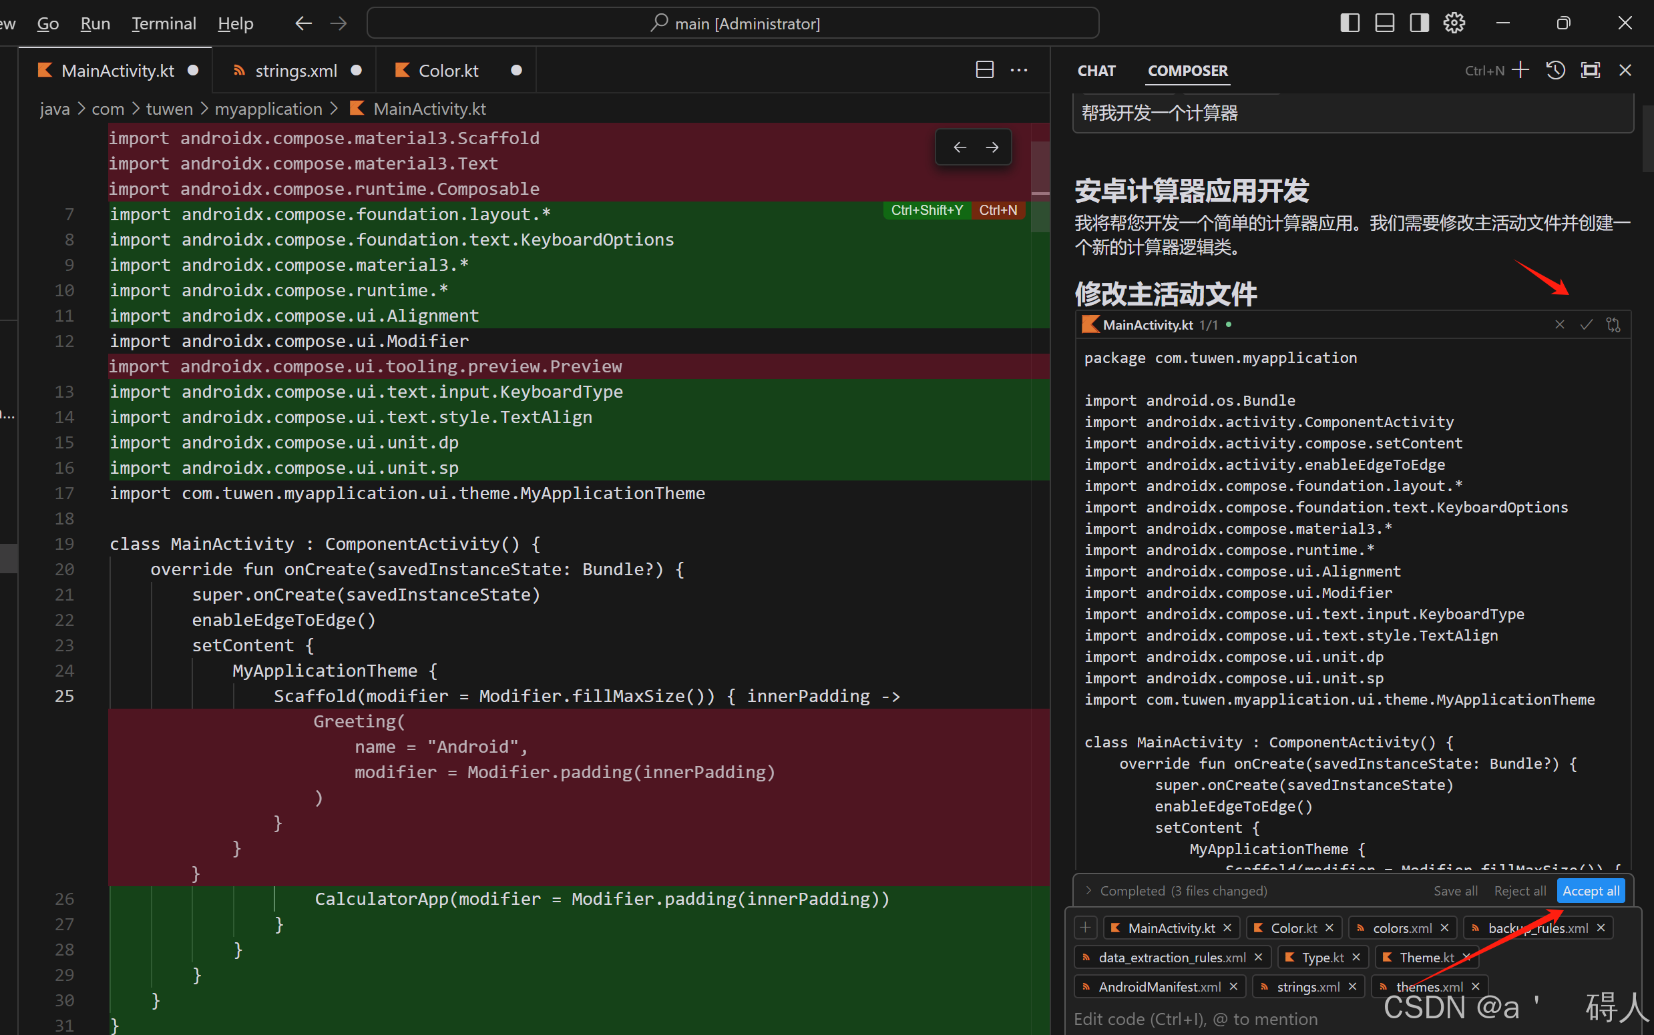Go back with navigation arrow
The image size is (1654, 1035).
(x=303, y=24)
